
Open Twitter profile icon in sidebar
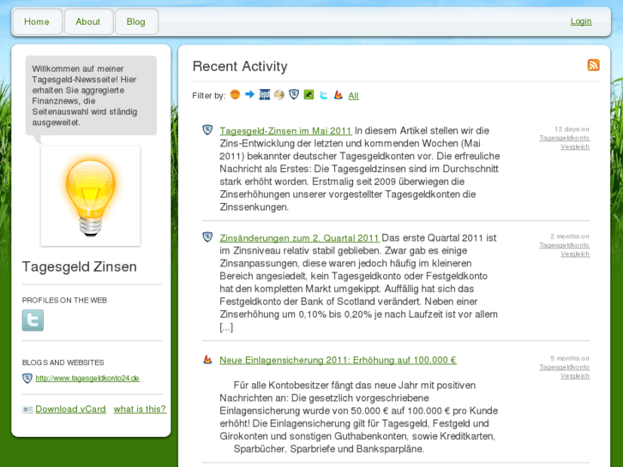pos(33,320)
